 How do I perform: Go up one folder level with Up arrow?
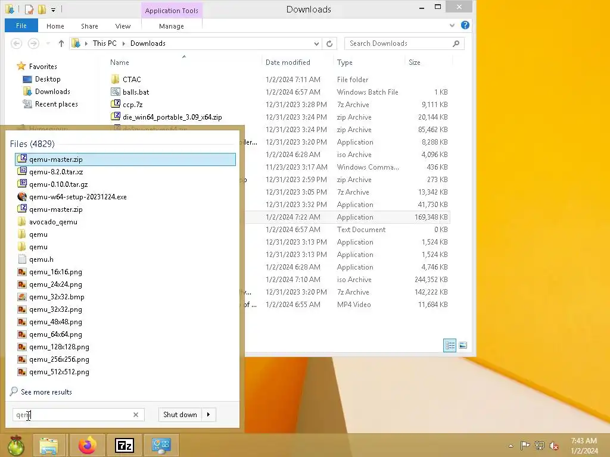click(61, 43)
